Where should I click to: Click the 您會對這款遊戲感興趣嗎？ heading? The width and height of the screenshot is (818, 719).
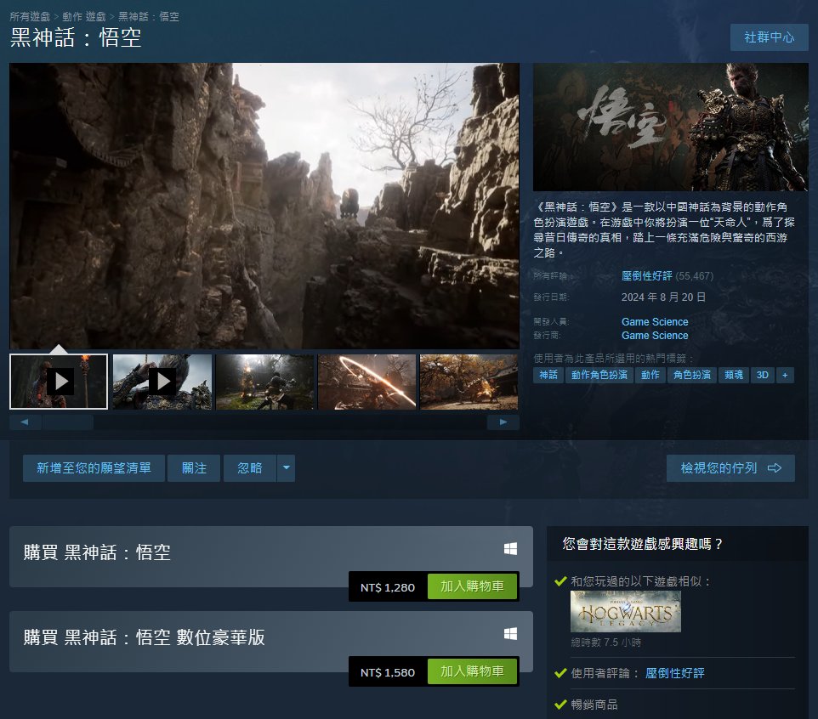point(643,544)
